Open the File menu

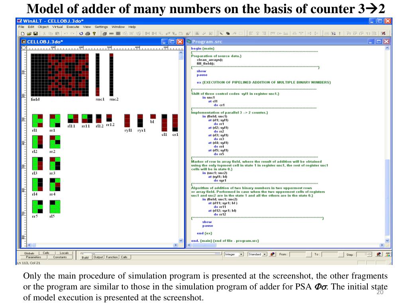click(21, 27)
